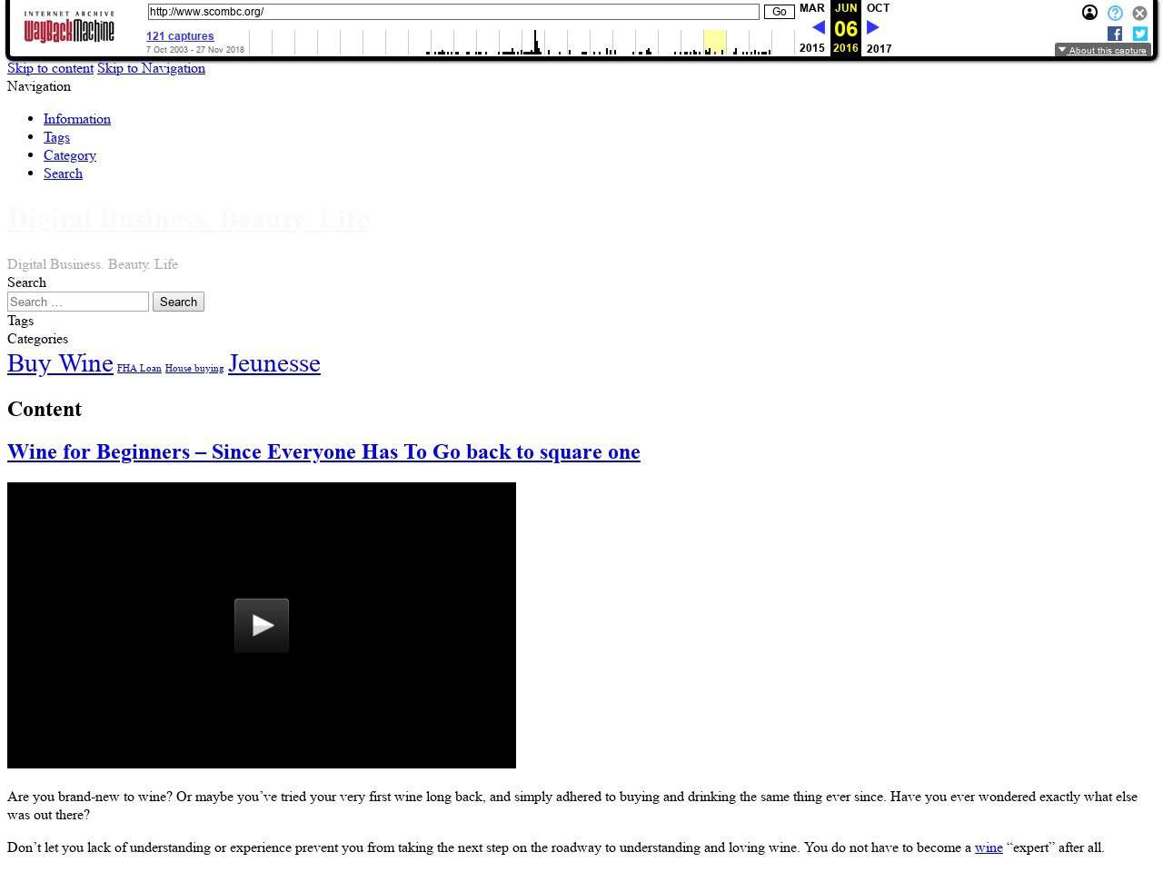
Task: Jump to the 2015 capture year
Action: [811, 48]
